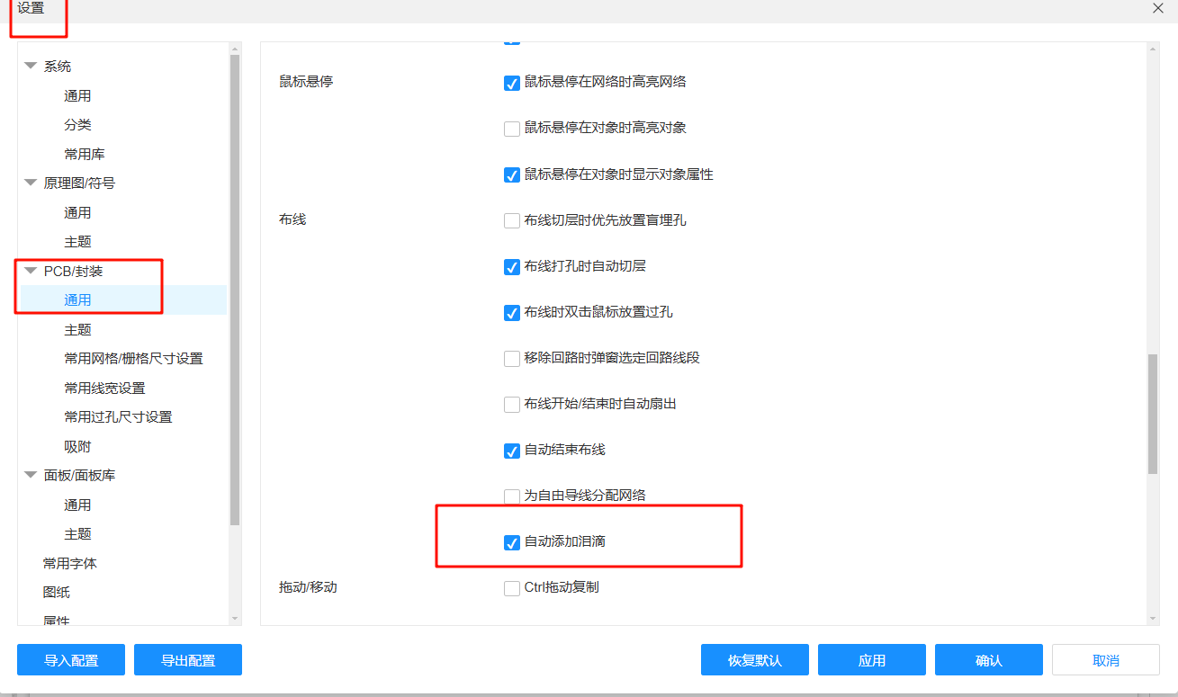Select 通用 under 原理图/符号
The image size is (1178, 697).
(77, 212)
